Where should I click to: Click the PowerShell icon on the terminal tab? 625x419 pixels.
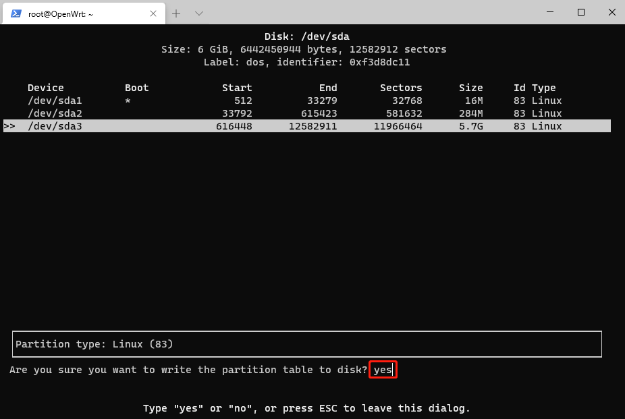tap(16, 13)
